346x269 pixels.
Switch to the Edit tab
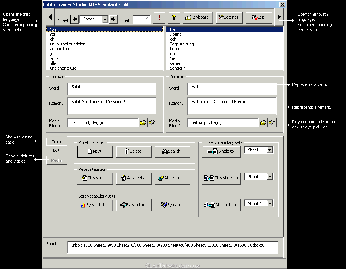(56, 150)
